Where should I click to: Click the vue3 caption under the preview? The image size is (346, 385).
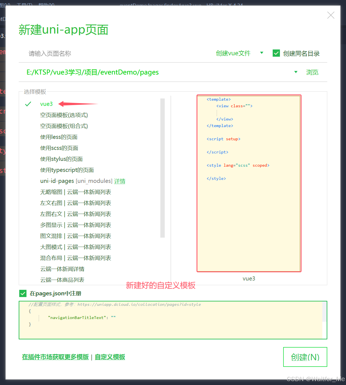coord(249,279)
